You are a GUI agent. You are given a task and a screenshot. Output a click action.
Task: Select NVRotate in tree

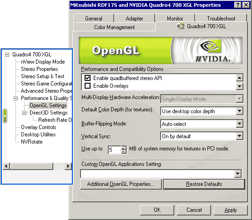(x=32, y=142)
